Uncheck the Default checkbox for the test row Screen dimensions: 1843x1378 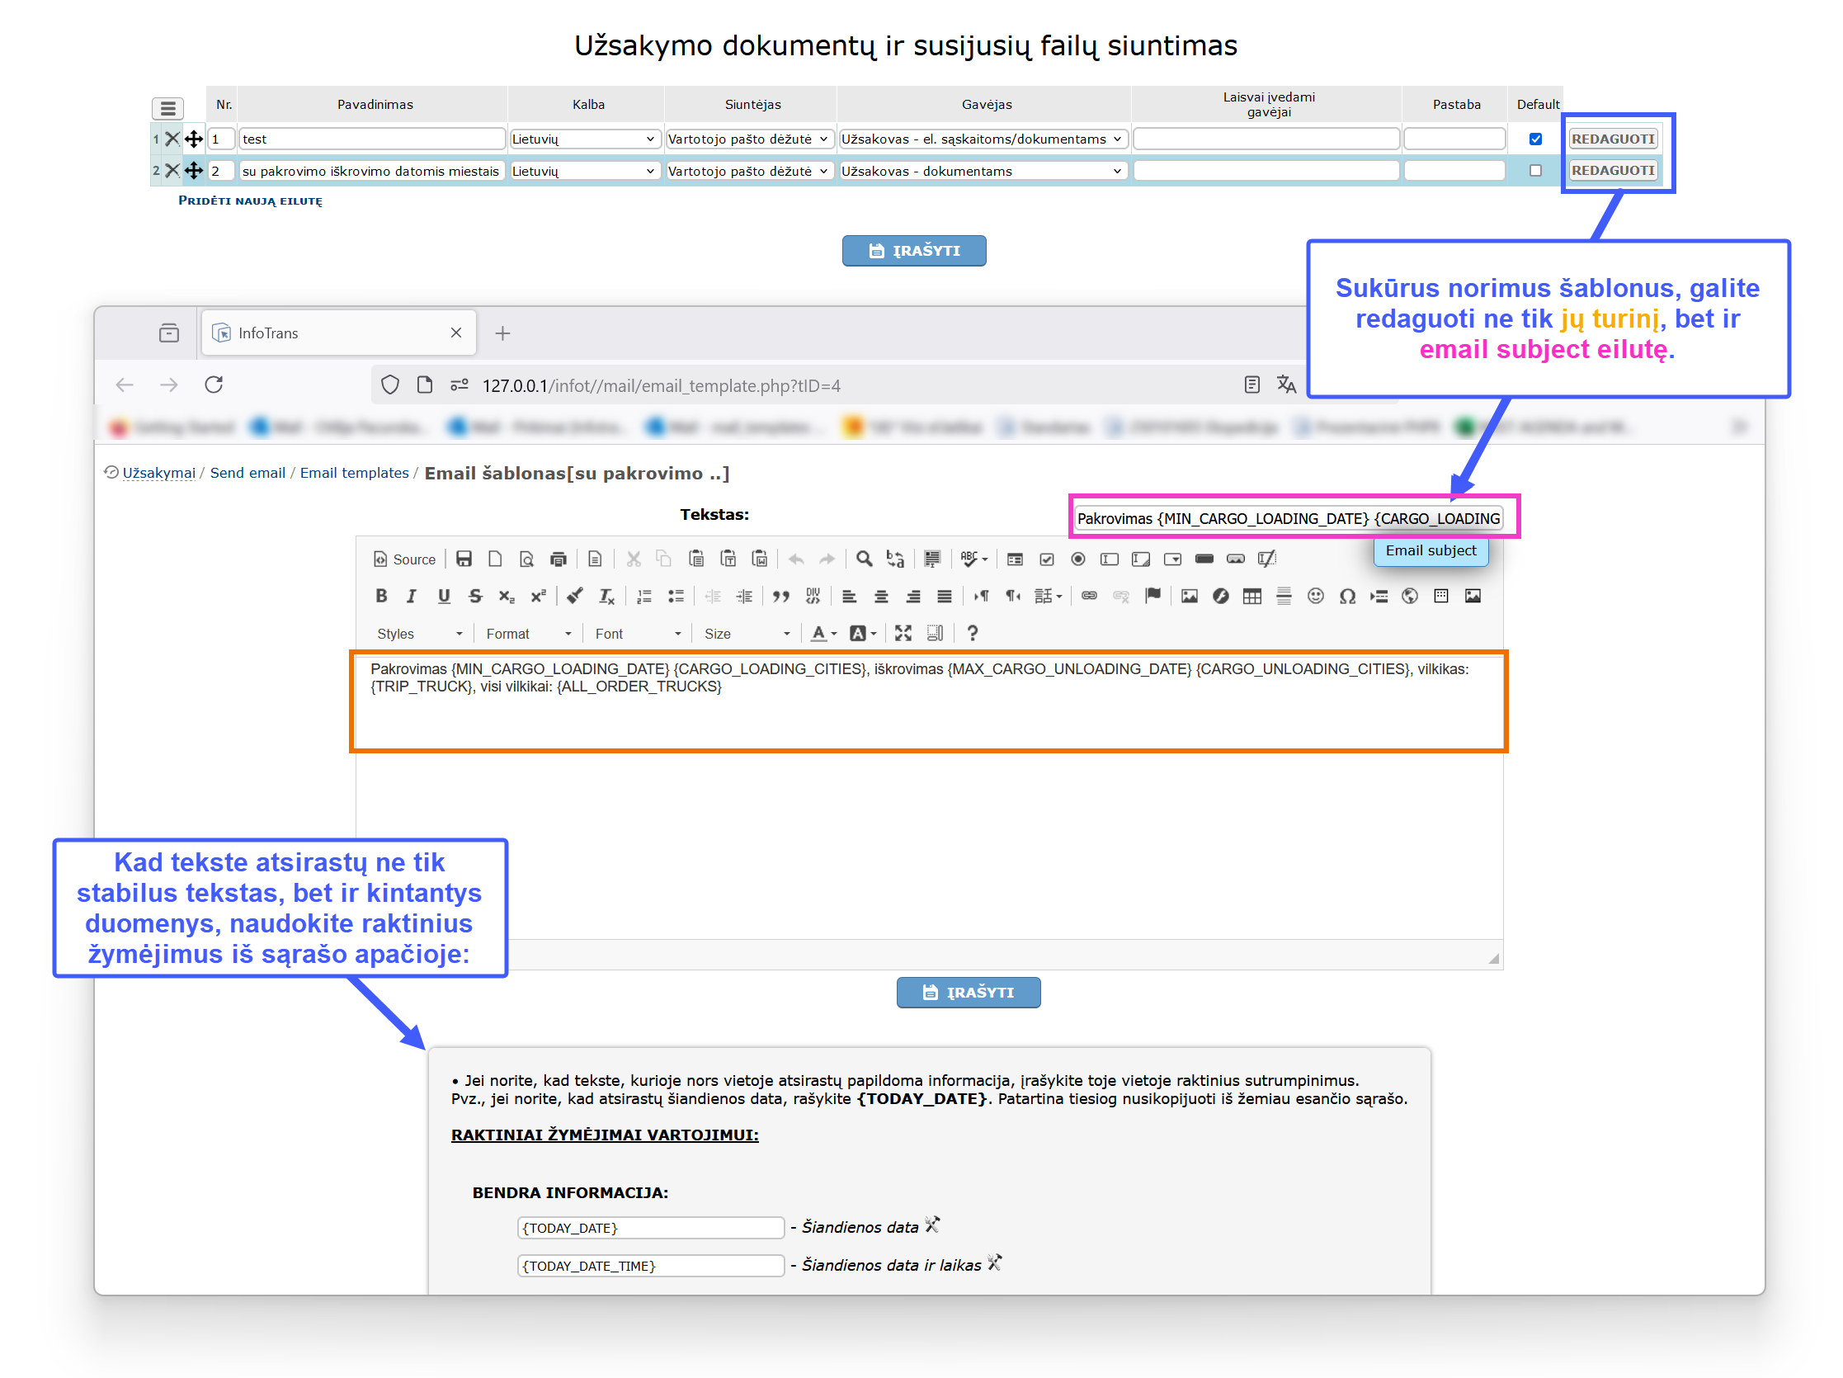[1535, 139]
